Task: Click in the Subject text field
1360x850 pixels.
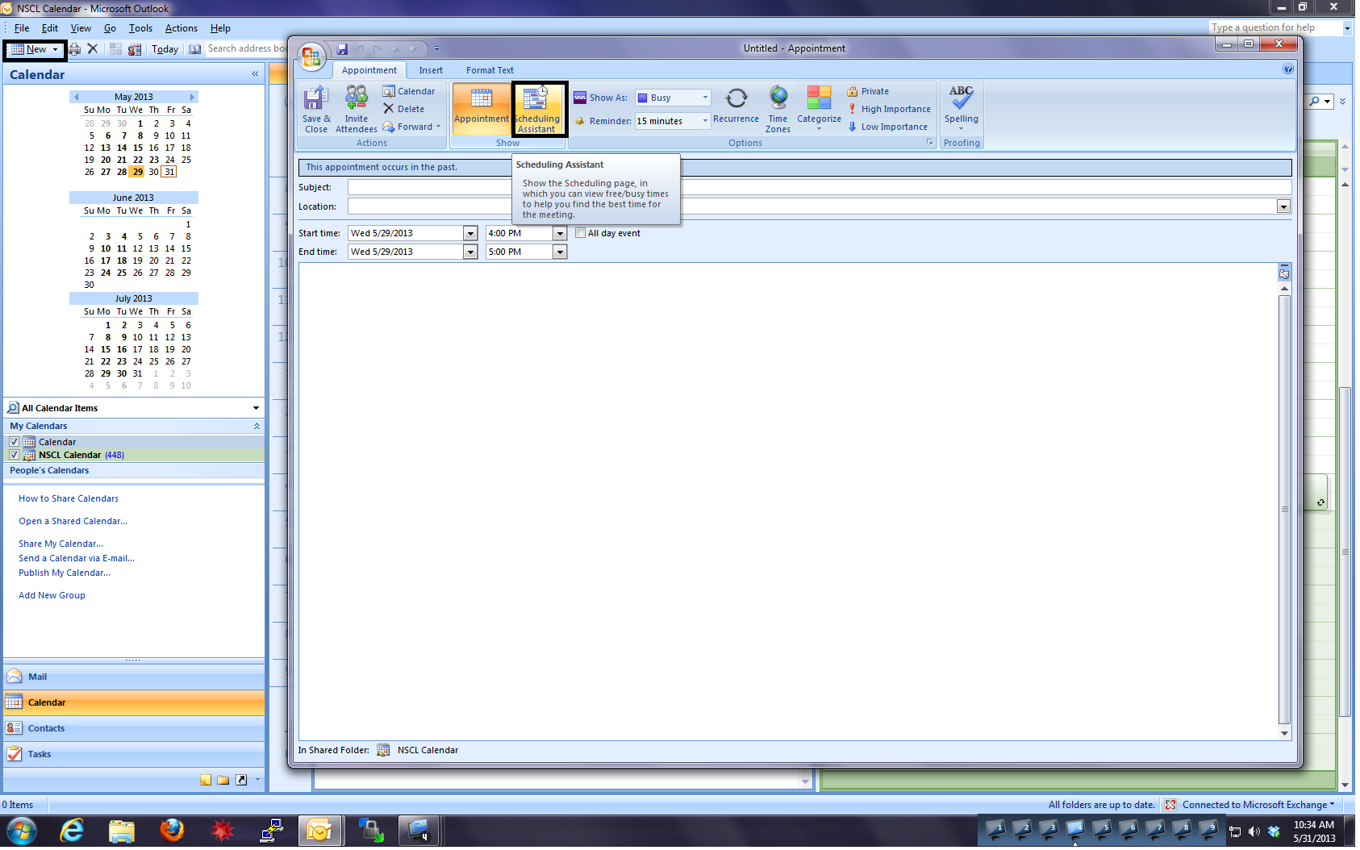Action: point(429,188)
